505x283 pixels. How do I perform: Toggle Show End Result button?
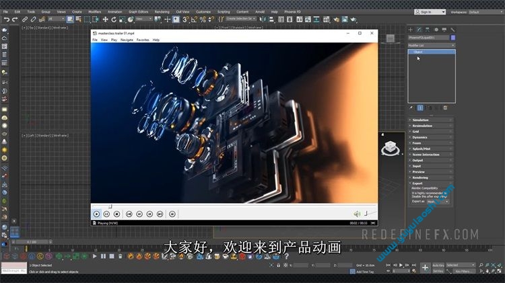coord(420,108)
